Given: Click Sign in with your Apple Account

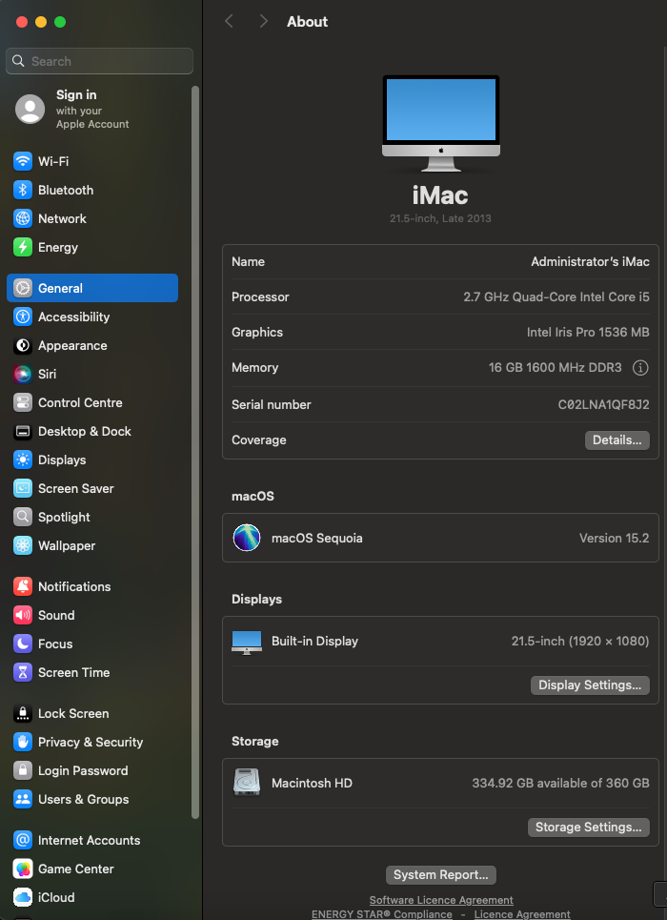Looking at the screenshot, I should tap(92, 109).
